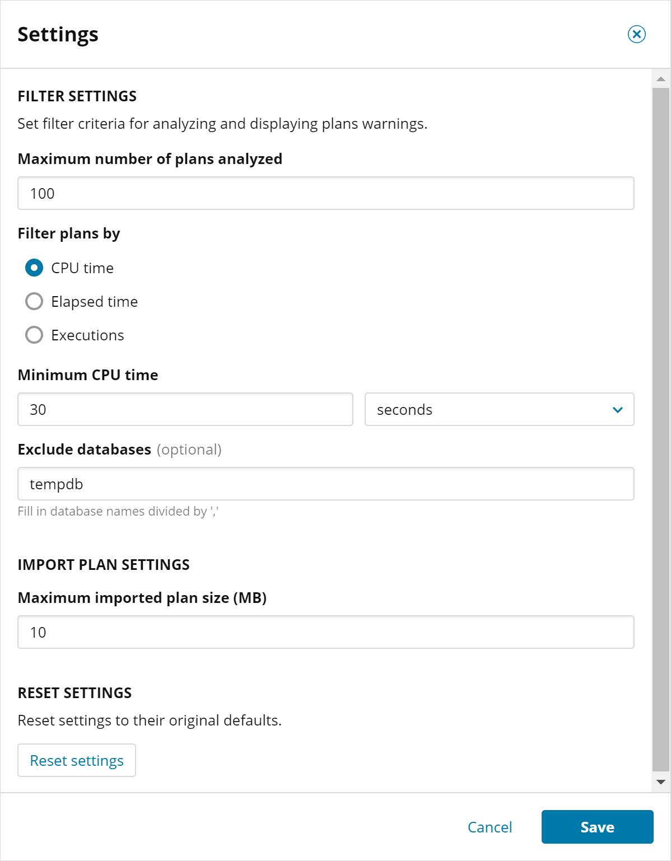
Task: Edit the Maximum imported plan size field
Action: [x=325, y=633]
